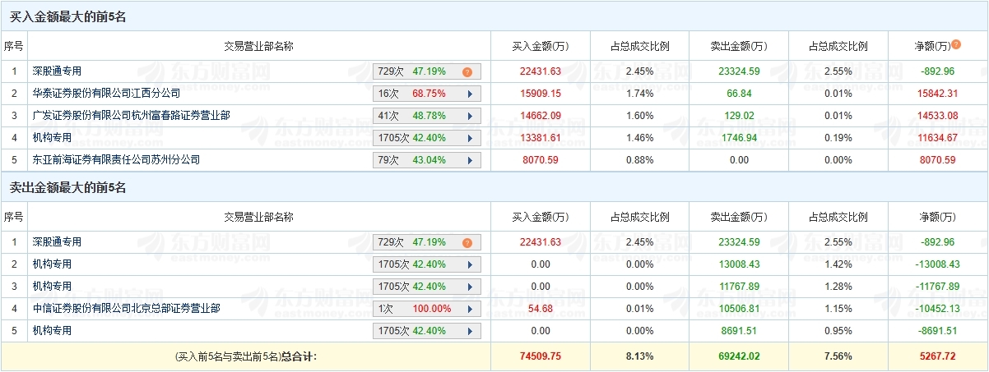Click orange question mark in buy-section 深股通专用 row
This screenshot has height=372, width=989.
point(467,71)
